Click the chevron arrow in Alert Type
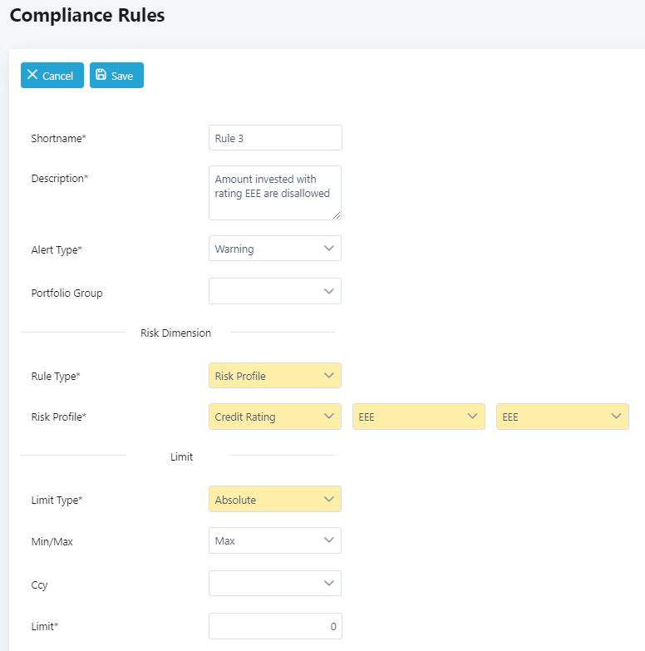Screen dimensions: 645x651 [328, 249]
